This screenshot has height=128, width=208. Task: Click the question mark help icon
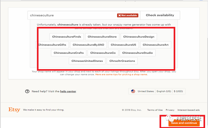point(27,91)
